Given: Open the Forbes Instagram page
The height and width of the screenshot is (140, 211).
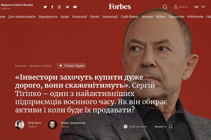Looking at the screenshot, I should click(x=59, y=7).
